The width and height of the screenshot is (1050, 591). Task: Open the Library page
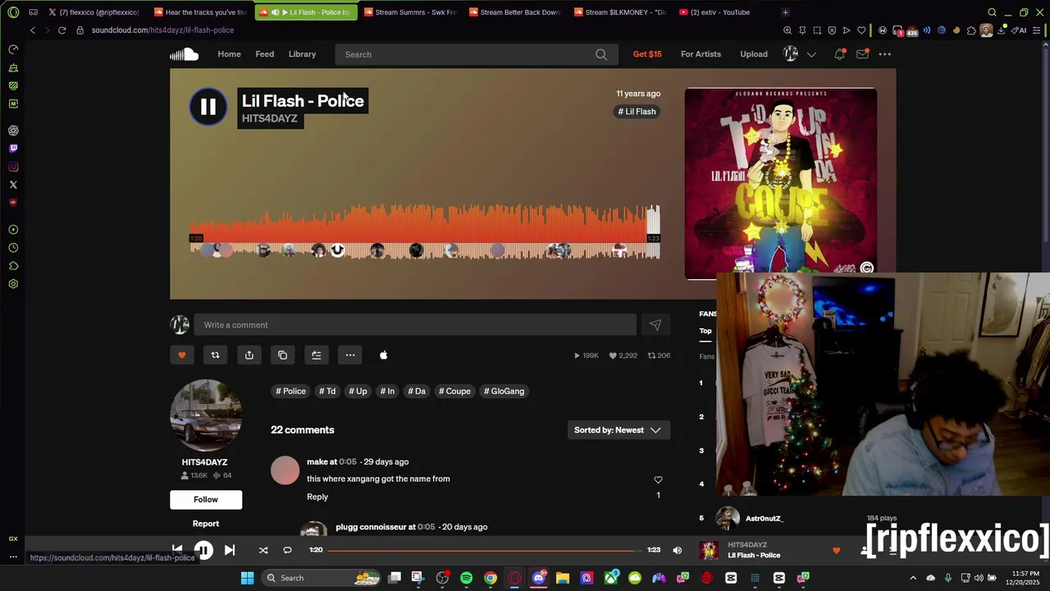click(302, 54)
